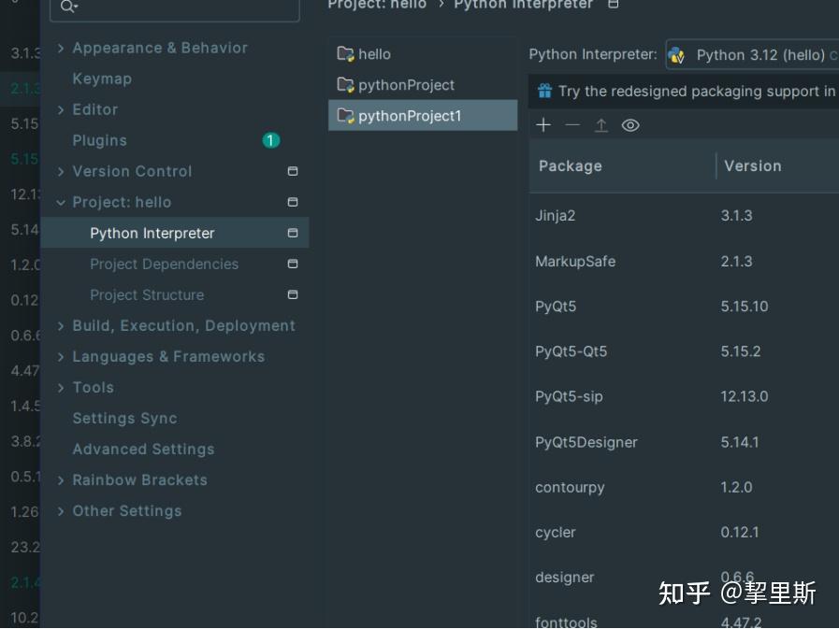Install a package with the plus icon
This screenshot has width=839, height=629.
pyautogui.click(x=542, y=123)
